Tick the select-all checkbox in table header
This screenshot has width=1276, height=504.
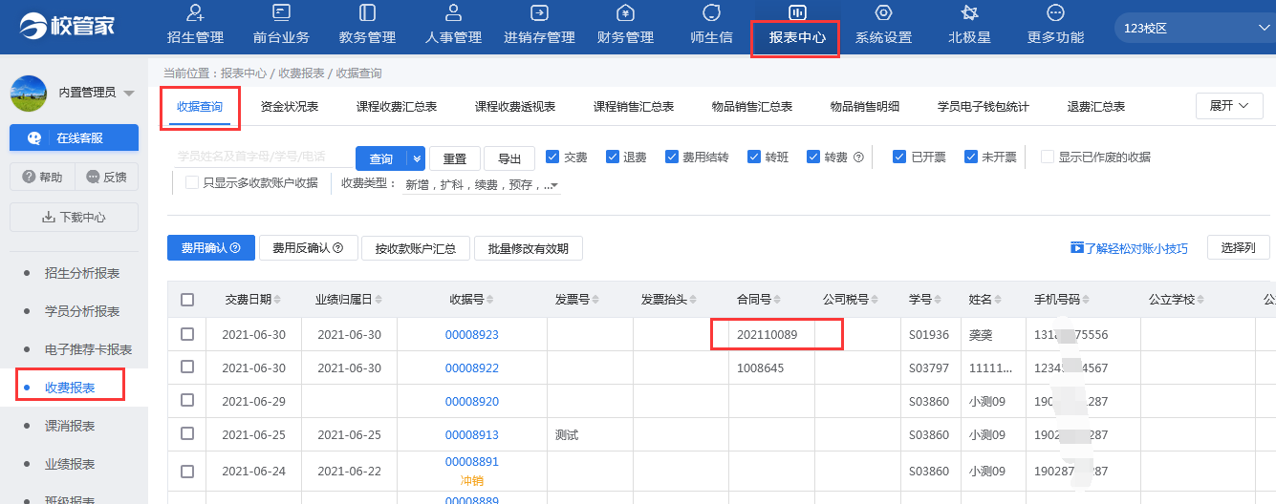187,300
